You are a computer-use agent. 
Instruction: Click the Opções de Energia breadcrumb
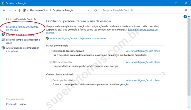point(63,10)
